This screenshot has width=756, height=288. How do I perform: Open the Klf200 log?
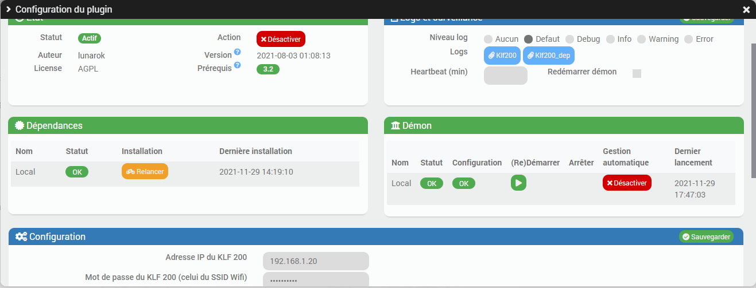point(502,56)
